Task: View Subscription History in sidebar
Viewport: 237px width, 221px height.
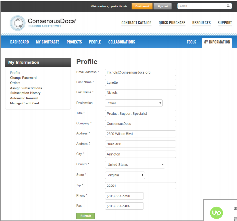Action: 25,93
